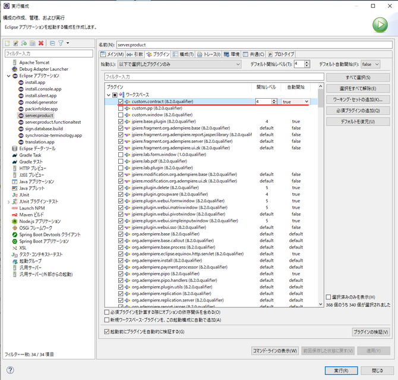Toggle jpiere.plugin.delete plugin checkbox
This screenshot has width=398, height=380.
121,187
